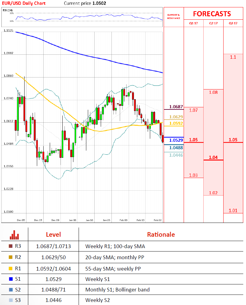Click the 1.0612 price axis label
Image resolution: width=246 pixels, height=305 pixels.
click(9, 121)
